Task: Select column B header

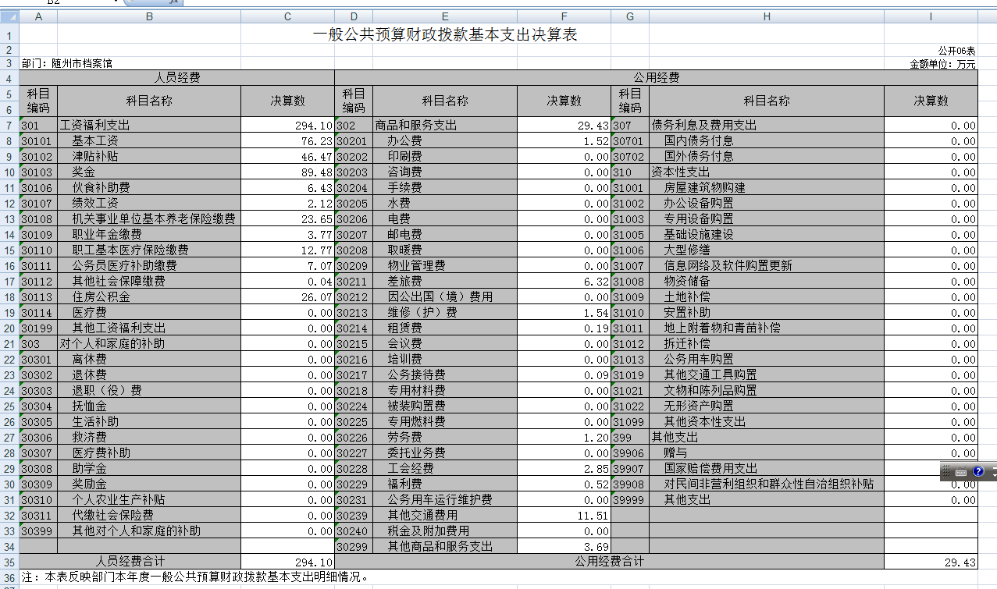Action: (x=149, y=16)
